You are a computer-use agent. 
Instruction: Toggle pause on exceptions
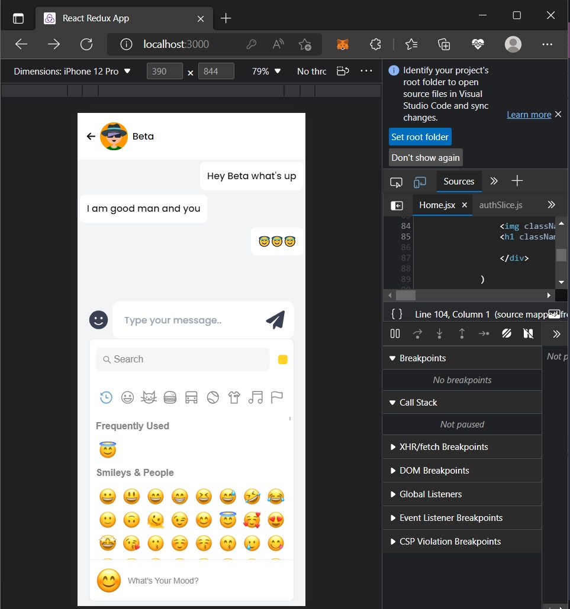coord(529,333)
